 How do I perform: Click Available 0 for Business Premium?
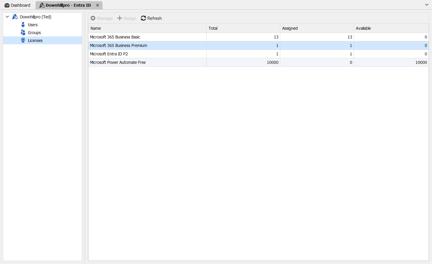click(426, 45)
